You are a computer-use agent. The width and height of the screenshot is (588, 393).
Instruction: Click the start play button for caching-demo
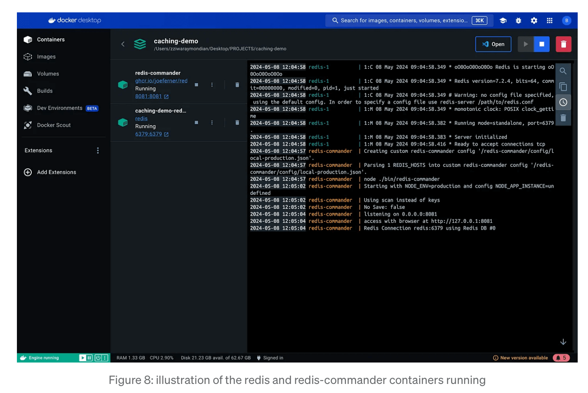[x=525, y=44]
